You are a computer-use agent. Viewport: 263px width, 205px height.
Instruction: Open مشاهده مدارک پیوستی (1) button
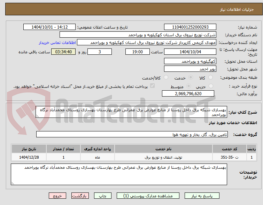[x=148, y=196]
